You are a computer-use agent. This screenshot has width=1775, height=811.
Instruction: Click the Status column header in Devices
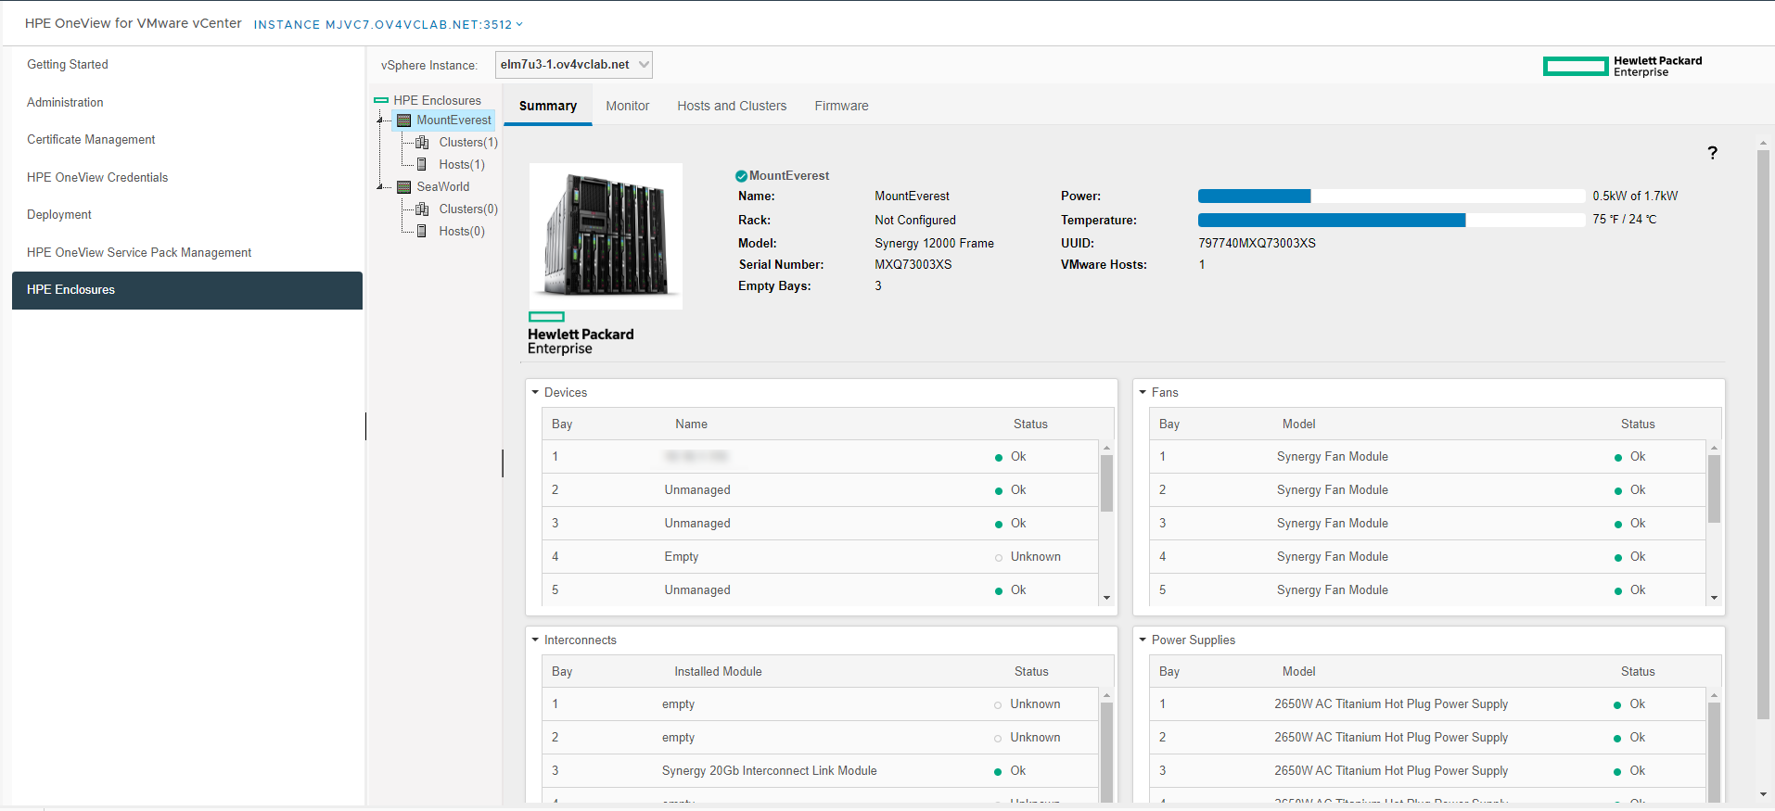click(x=1030, y=425)
